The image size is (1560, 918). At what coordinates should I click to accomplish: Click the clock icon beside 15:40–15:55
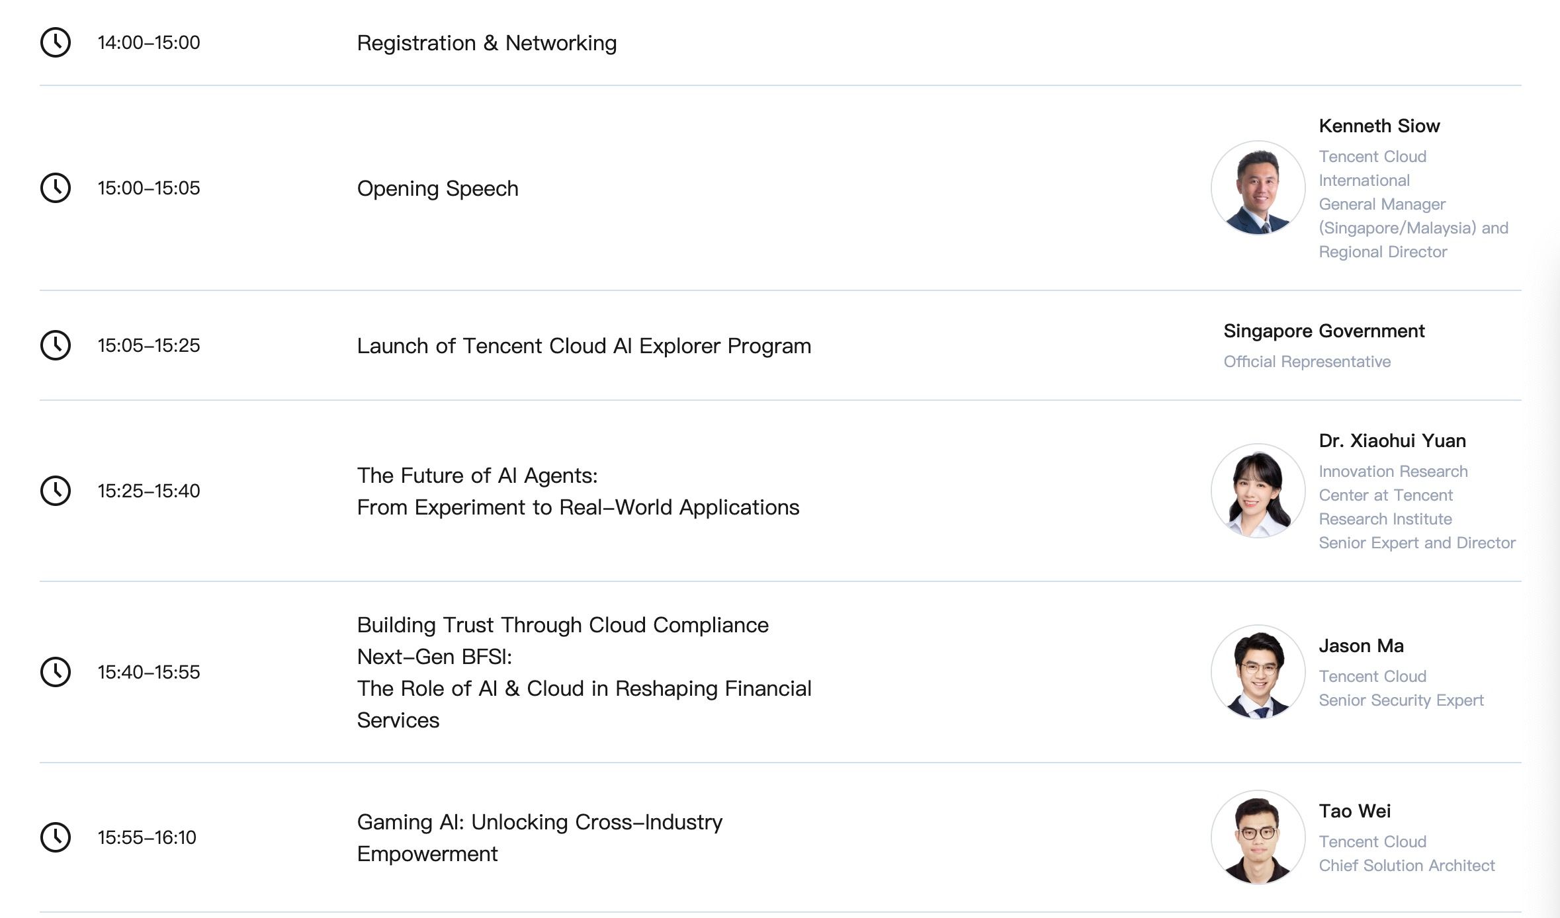pos(56,672)
